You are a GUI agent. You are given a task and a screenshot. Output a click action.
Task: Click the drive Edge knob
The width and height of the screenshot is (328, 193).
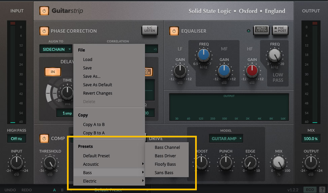(250, 162)
